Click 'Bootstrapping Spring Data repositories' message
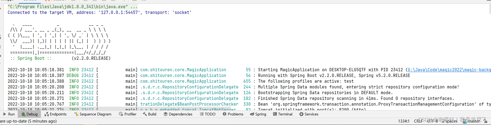This screenshot has height=125, width=491. [325, 93]
